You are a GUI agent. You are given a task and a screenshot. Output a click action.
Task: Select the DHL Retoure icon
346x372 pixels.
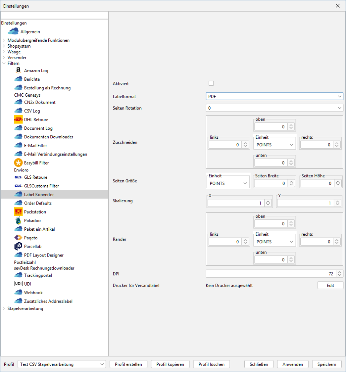(x=18, y=120)
